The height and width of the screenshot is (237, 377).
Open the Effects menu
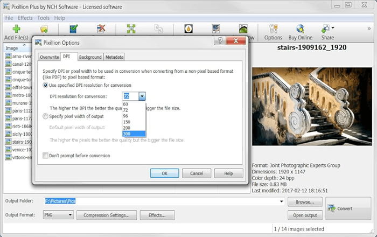(25, 18)
